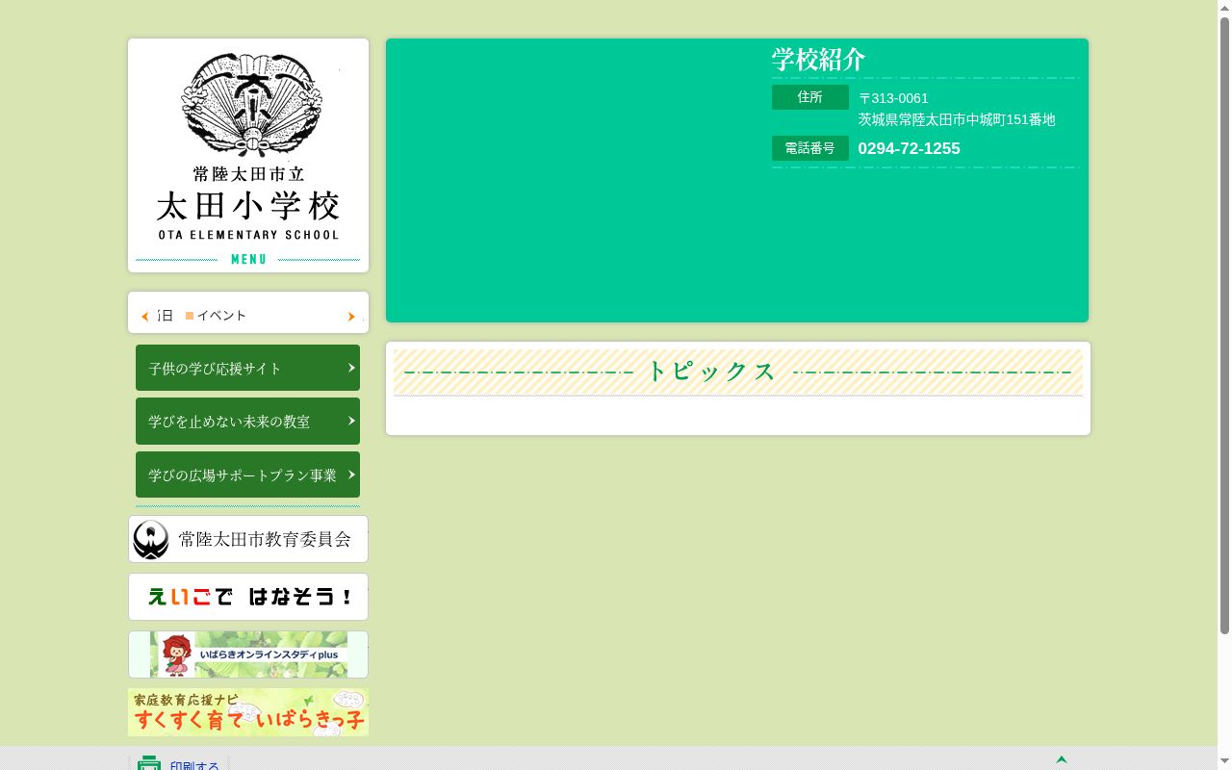Open すくすく育て いばらきっ子 banner
Viewport: 1232px width, 770px height.
(x=248, y=712)
